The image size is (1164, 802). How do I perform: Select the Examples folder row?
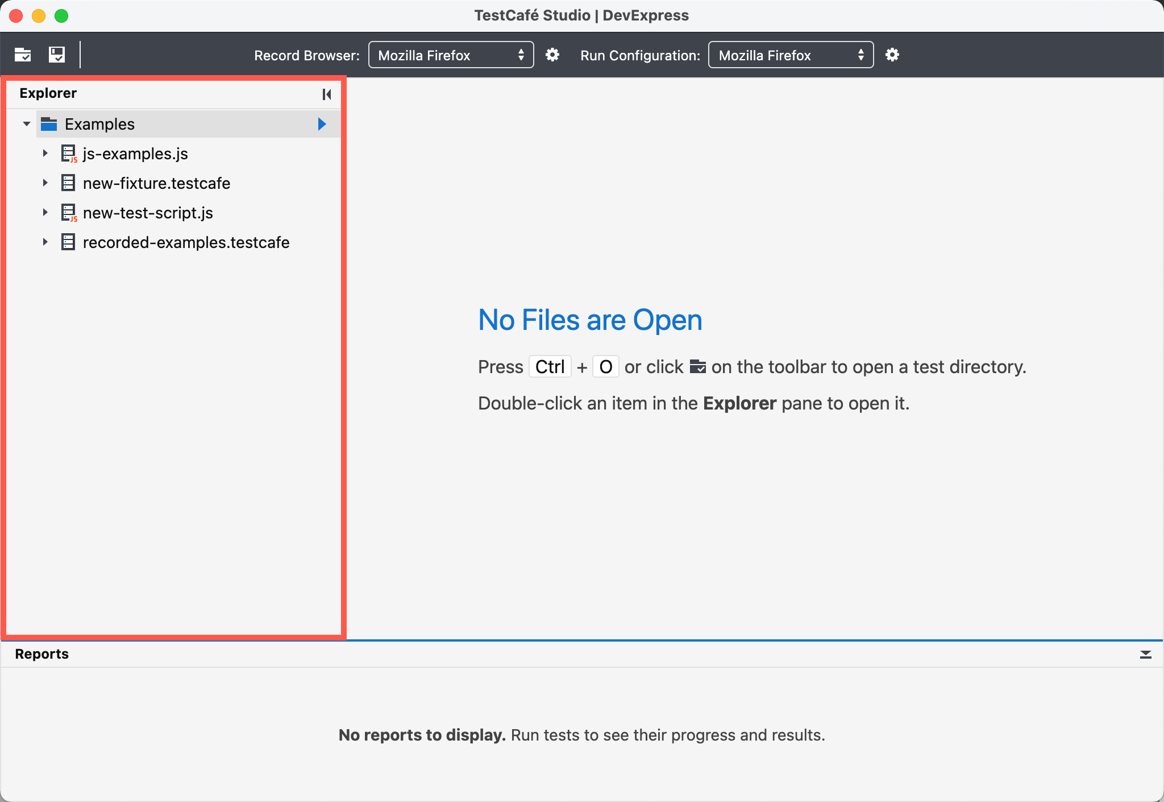[188, 124]
